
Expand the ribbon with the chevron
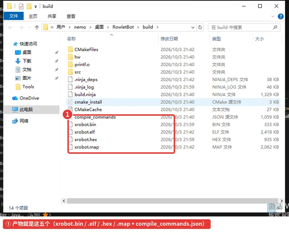(x=273, y=16)
